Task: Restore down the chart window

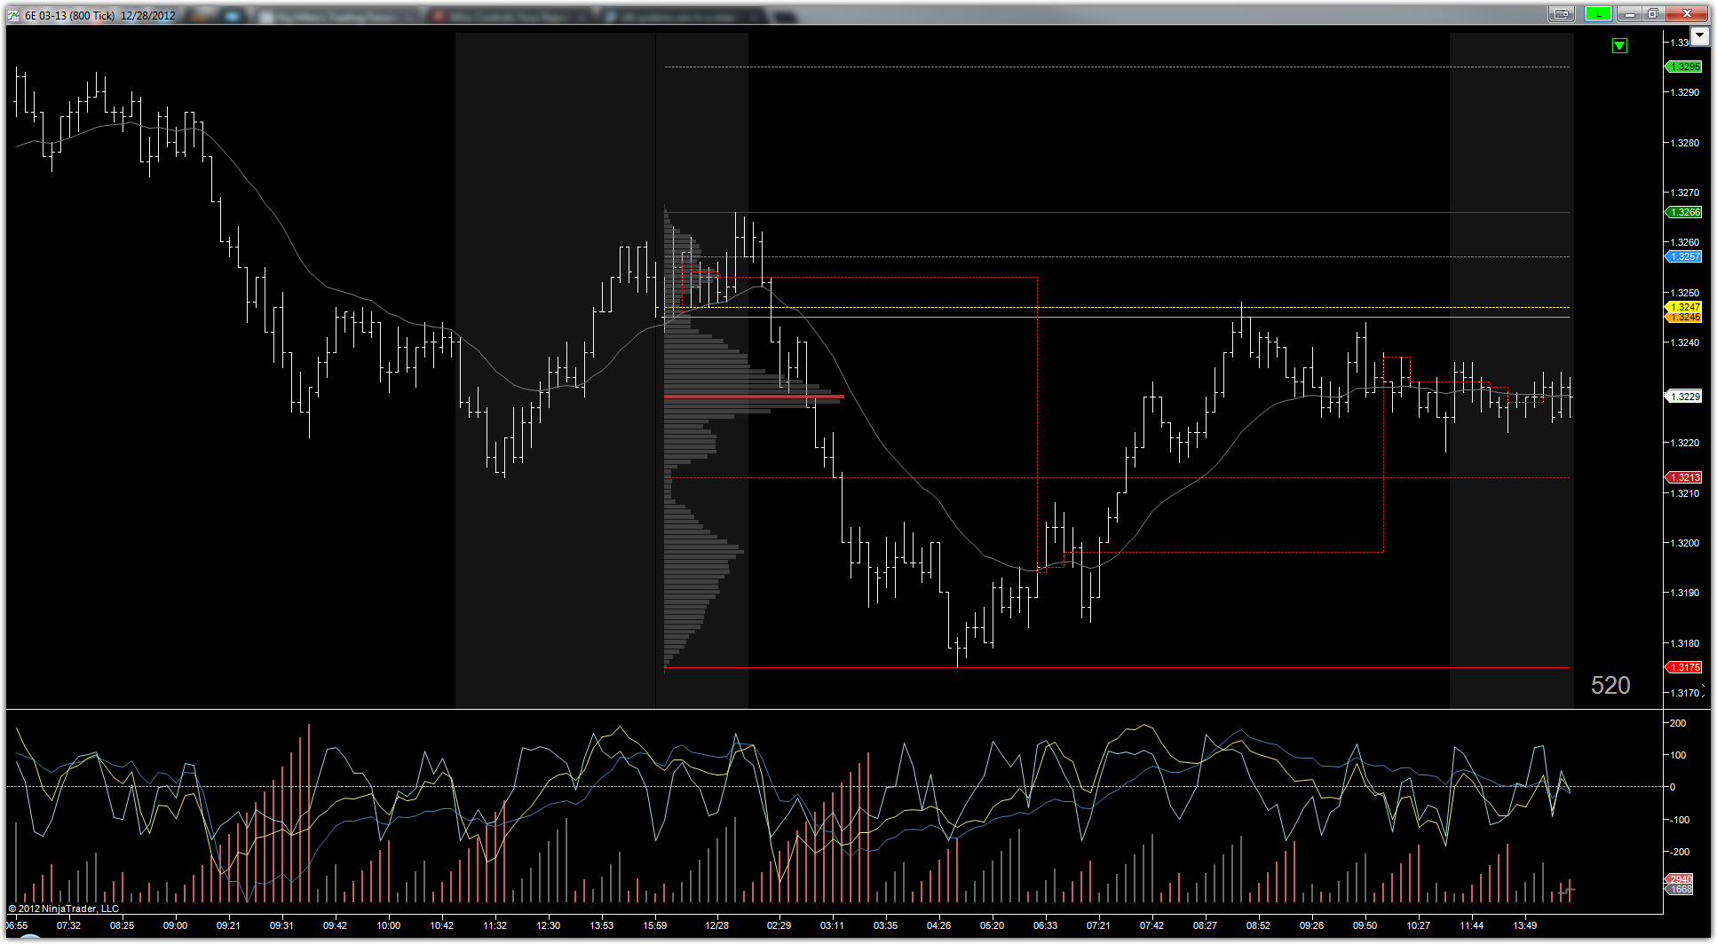Action: coord(1652,13)
